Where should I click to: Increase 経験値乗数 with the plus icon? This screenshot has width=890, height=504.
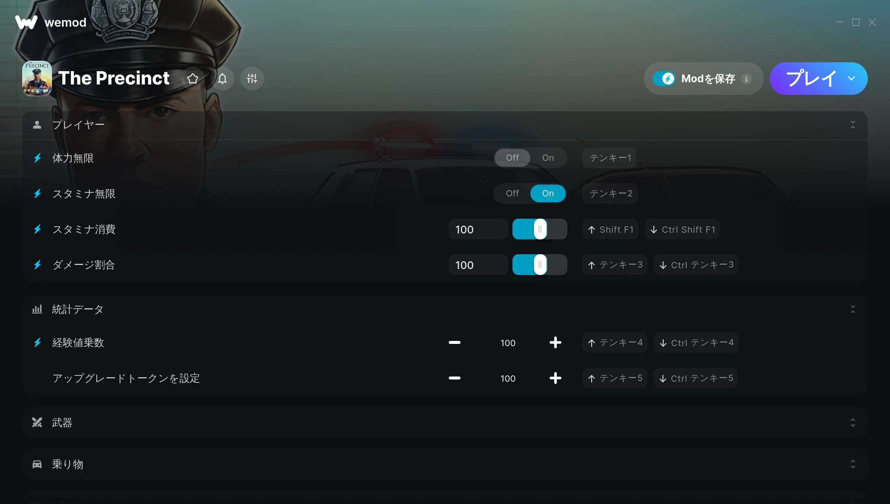click(555, 343)
